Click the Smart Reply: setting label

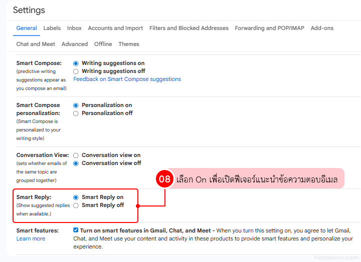pos(34,197)
